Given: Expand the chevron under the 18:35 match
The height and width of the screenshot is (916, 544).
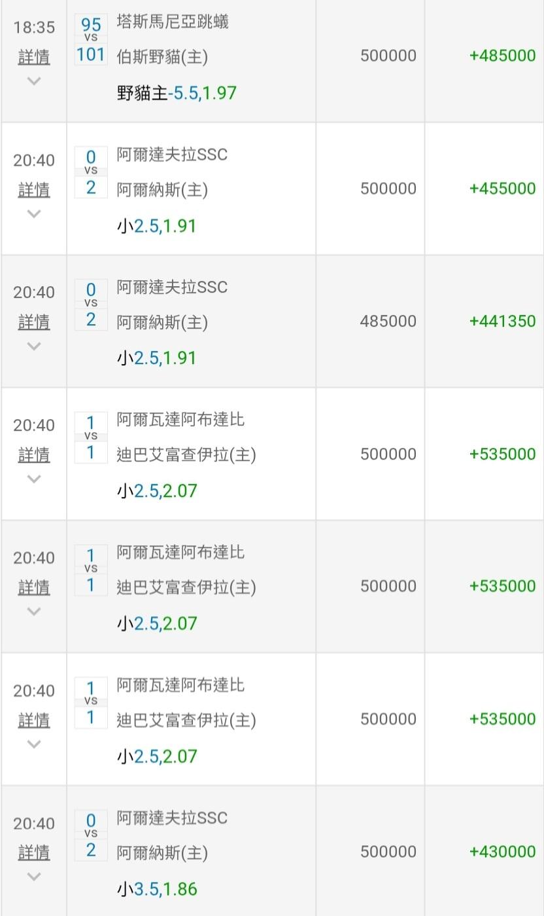Looking at the screenshot, I should coord(34,81).
